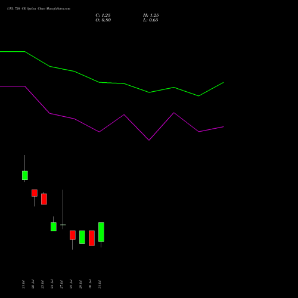
Task: Click the 29 Jul date axis label
Action: tap(80, 284)
